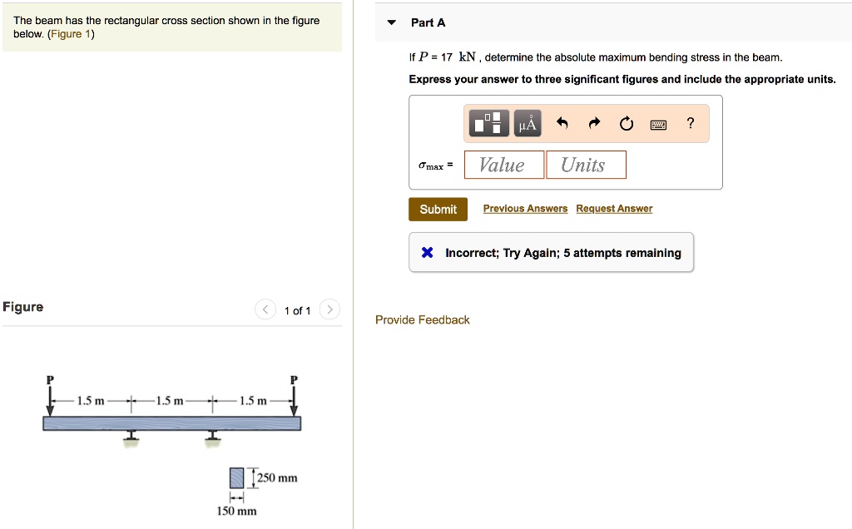The image size is (852, 529).
Task: Open answer help via question mark icon
Action: pos(690,123)
